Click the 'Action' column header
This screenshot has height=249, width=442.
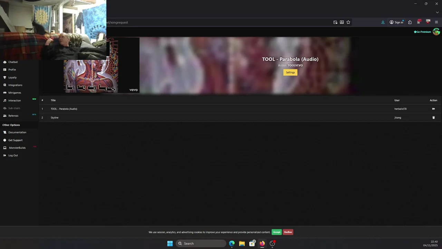click(x=433, y=100)
